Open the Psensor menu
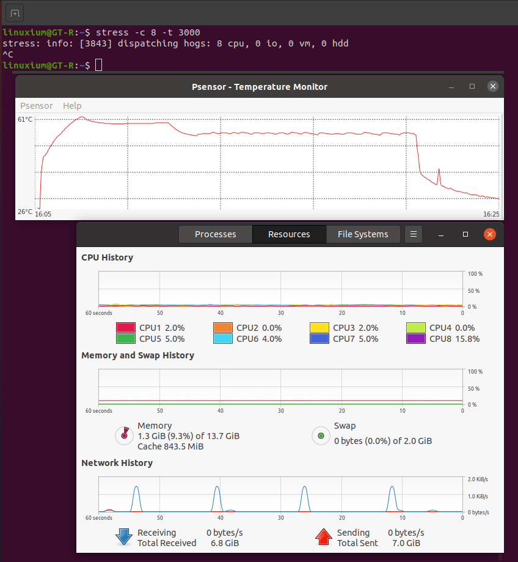Screen dimensions: 518x562 coord(37,106)
